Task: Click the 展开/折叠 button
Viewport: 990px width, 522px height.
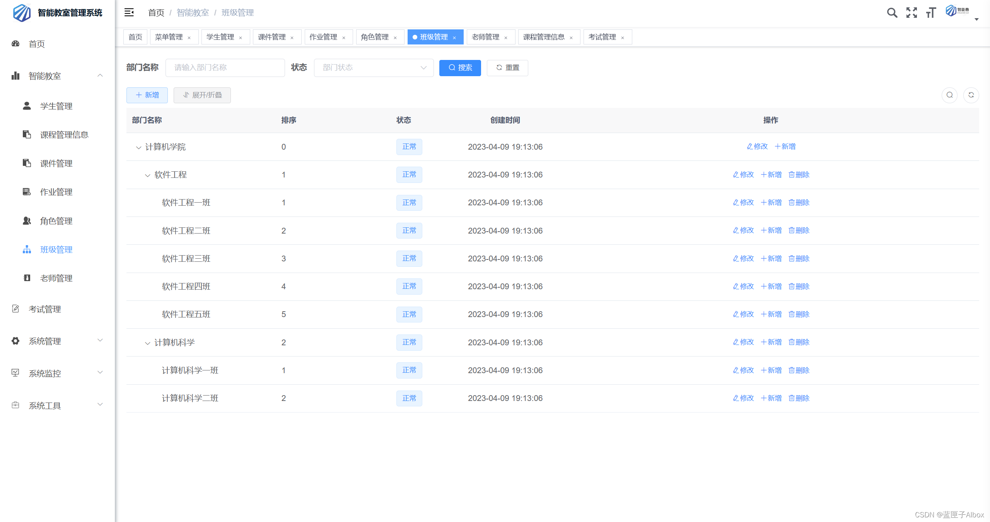Action: 202,95
